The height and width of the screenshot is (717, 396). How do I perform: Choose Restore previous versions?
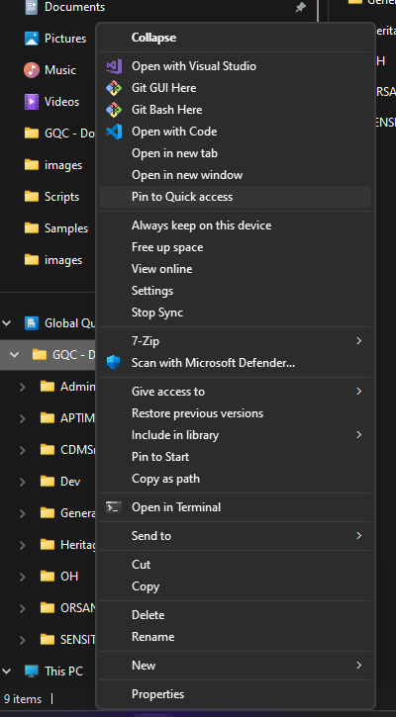click(x=236, y=413)
